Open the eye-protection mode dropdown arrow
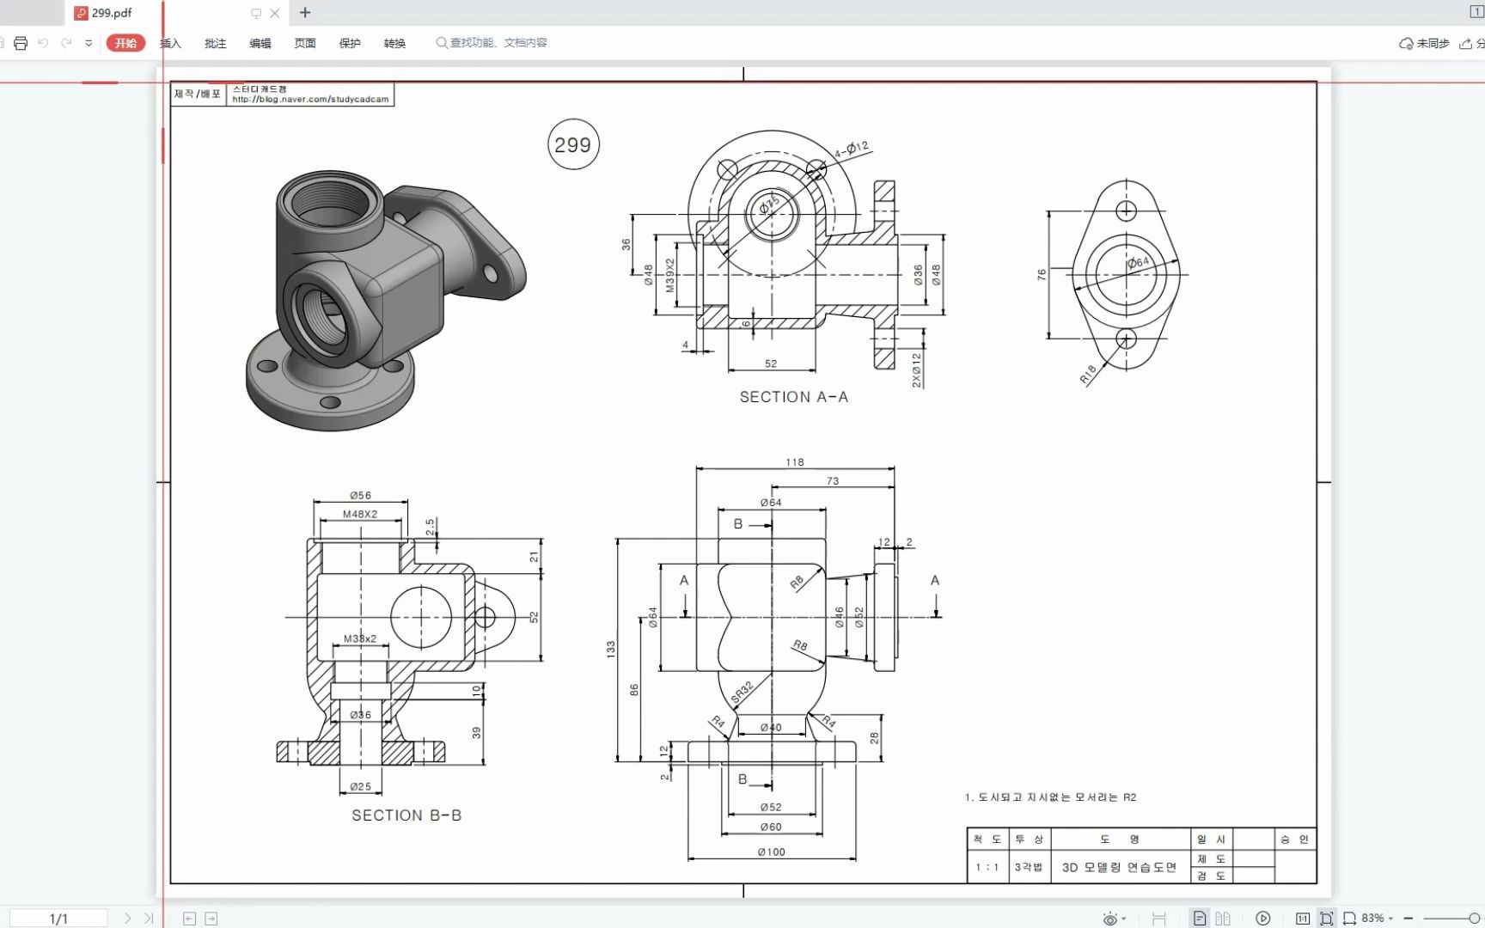Image resolution: width=1485 pixels, height=928 pixels. [x=1123, y=918]
